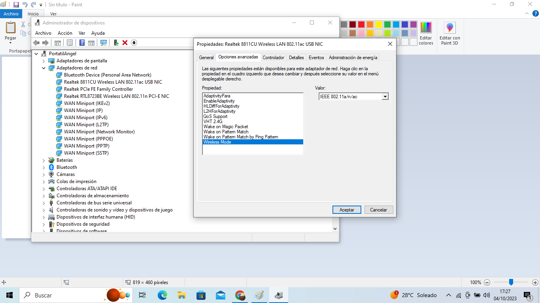Click Show/Hide action pane toolbar icon
This screenshot has width=540, height=303.
(91, 43)
